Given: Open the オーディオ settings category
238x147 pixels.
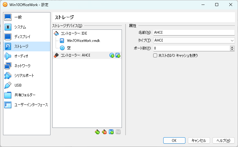Looking at the screenshot, I should pyautogui.click(x=27, y=56).
